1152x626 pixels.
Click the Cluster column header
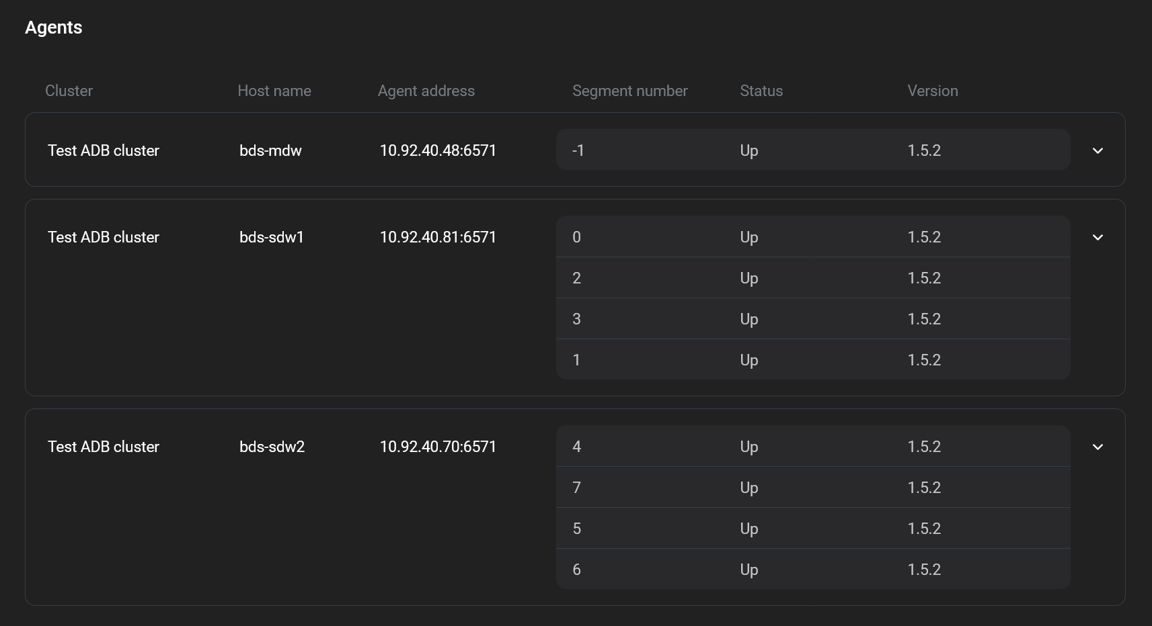69,91
